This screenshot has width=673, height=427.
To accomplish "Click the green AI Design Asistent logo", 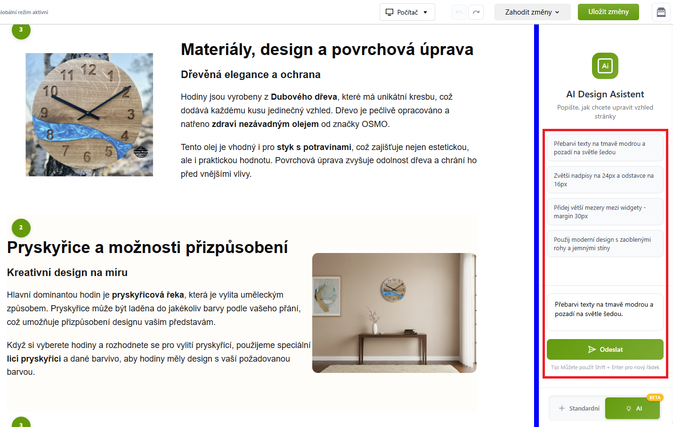I will click(x=605, y=66).
